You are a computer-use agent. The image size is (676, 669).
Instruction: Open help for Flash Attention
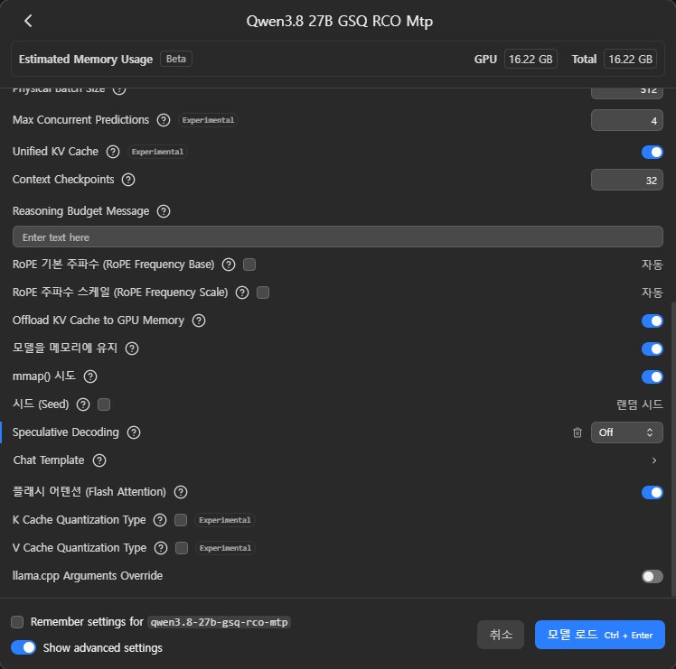point(181,492)
